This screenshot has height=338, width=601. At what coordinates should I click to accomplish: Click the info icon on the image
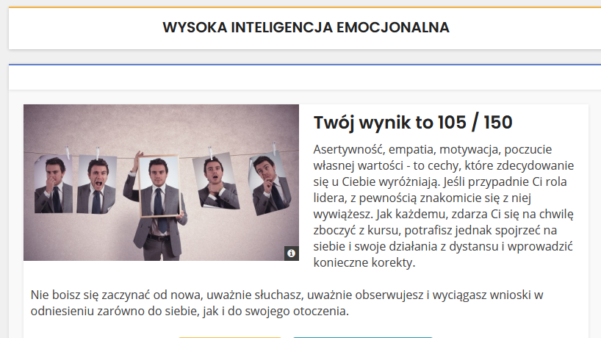click(291, 253)
